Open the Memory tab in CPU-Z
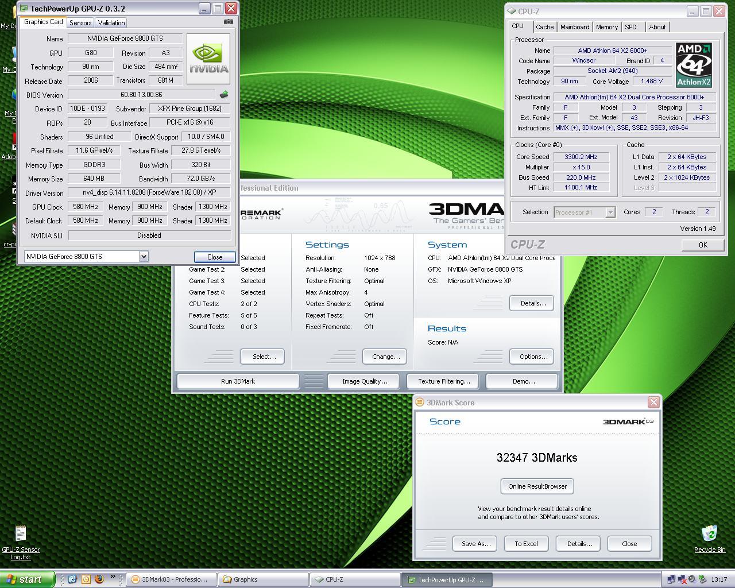Image resolution: width=735 pixels, height=588 pixels. coord(606,27)
